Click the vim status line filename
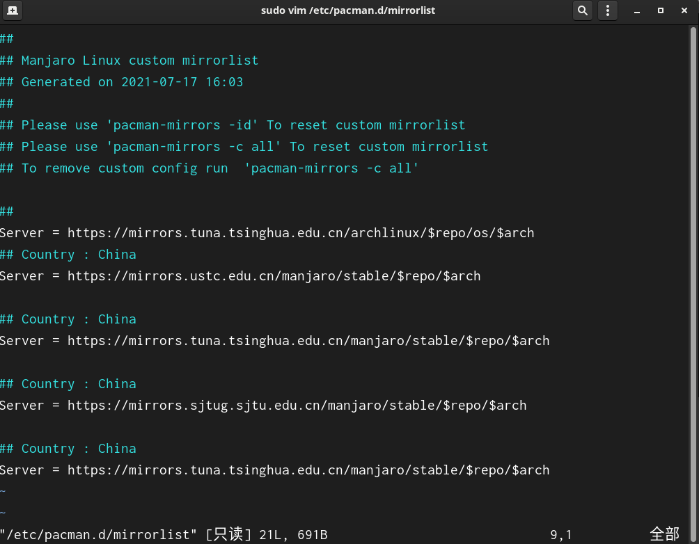This screenshot has height=544, width=699. coord(98,535)
